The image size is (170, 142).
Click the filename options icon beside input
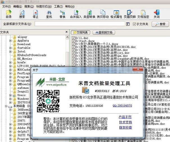point(128,24)
